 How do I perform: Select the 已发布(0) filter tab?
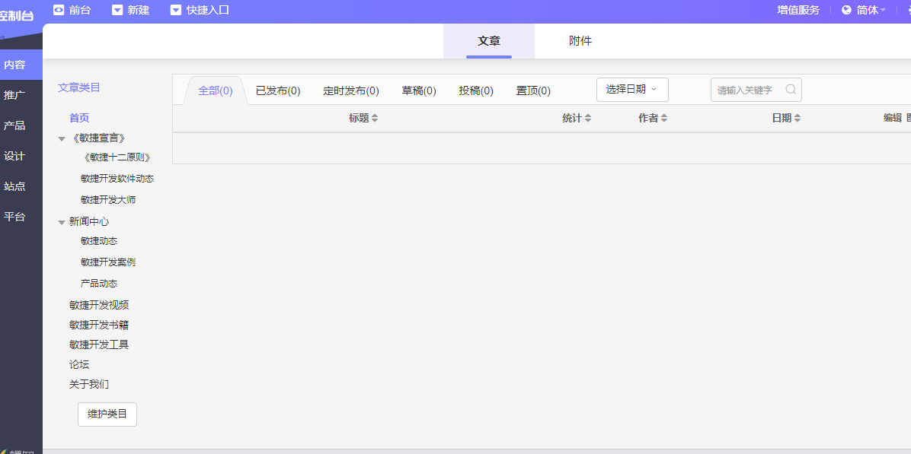click(x=278, y=90)
